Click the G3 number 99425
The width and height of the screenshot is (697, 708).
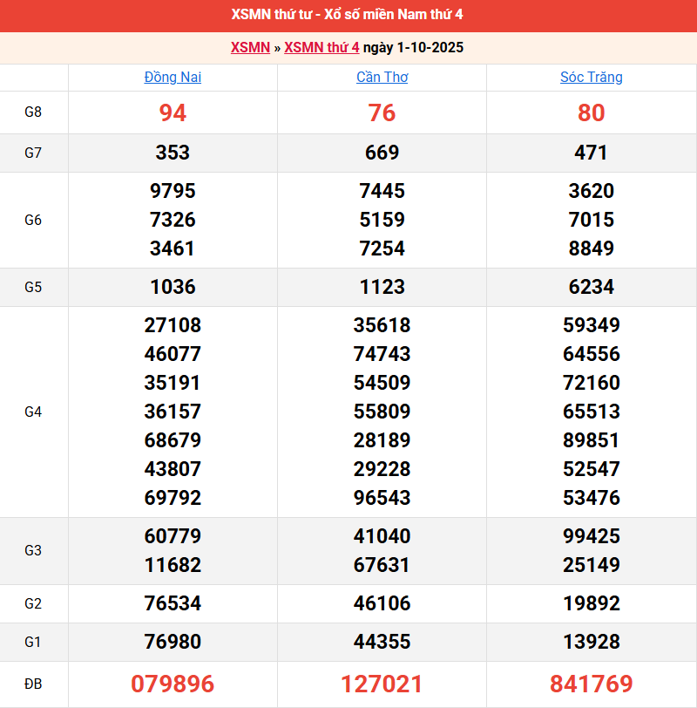(x=591, y=536)
